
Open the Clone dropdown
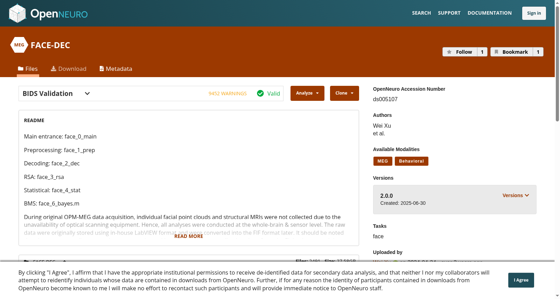tap(344, 93)
